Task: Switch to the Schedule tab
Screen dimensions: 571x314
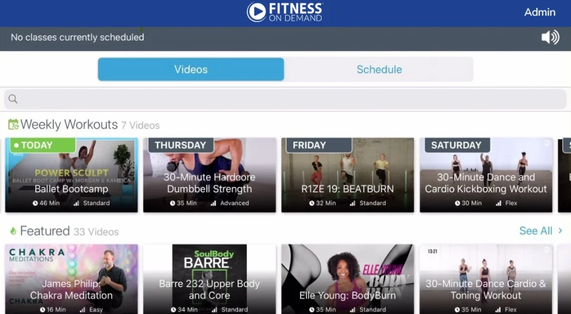Action: [x=379, y=69]
